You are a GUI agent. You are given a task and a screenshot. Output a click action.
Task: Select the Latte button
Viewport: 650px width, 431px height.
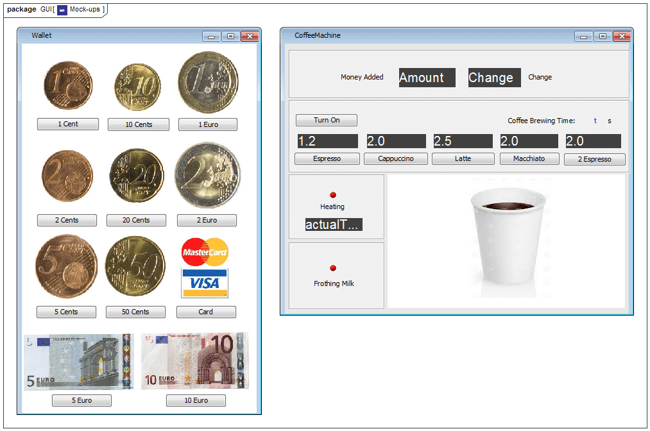coord(463,158)
